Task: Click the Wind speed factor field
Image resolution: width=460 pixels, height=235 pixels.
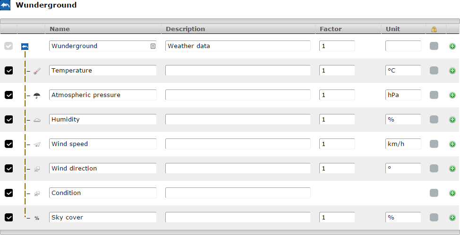Action: [x=337, y=144]
